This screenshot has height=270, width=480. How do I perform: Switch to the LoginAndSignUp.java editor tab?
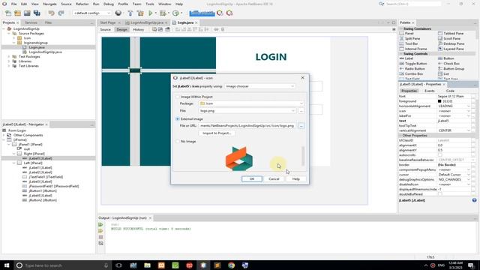147,22
